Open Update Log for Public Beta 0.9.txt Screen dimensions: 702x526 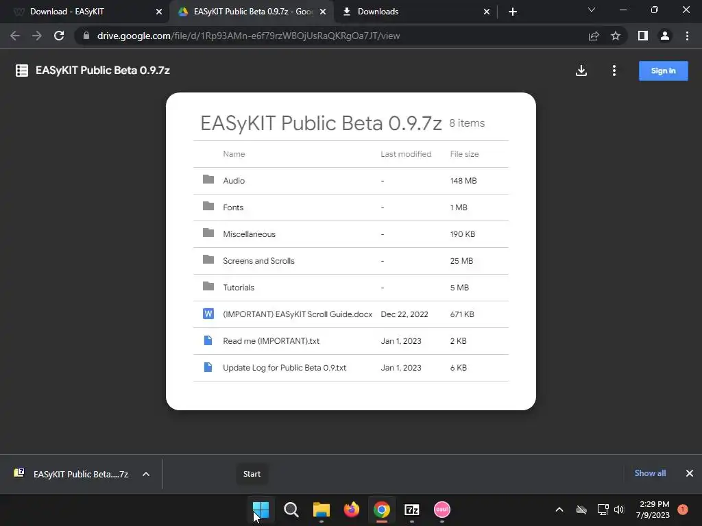[285, 368]
